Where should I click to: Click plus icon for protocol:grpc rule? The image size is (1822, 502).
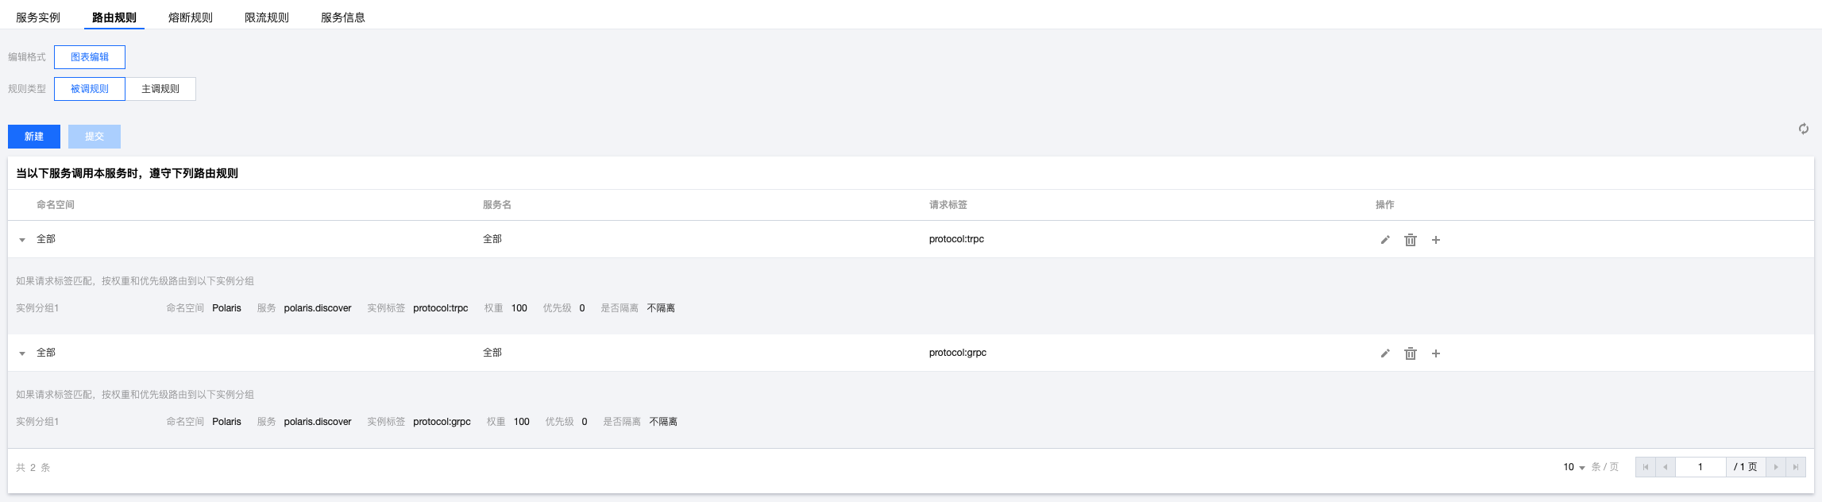coord(1436,353)
